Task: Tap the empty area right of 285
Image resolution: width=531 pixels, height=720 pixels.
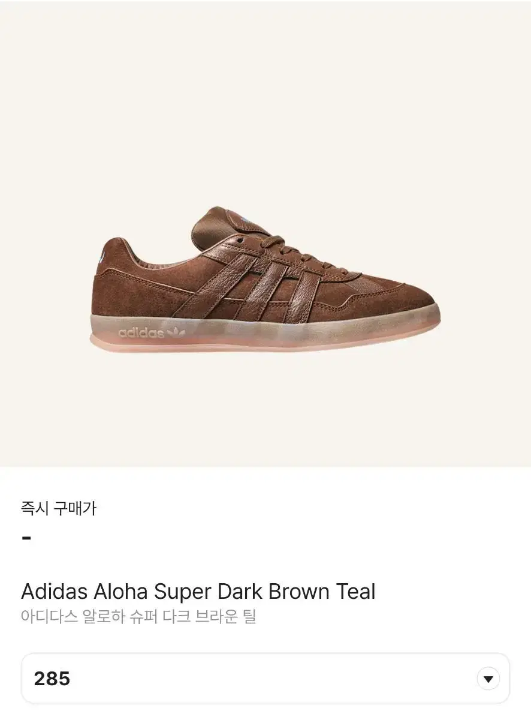Action: point(270,679)
